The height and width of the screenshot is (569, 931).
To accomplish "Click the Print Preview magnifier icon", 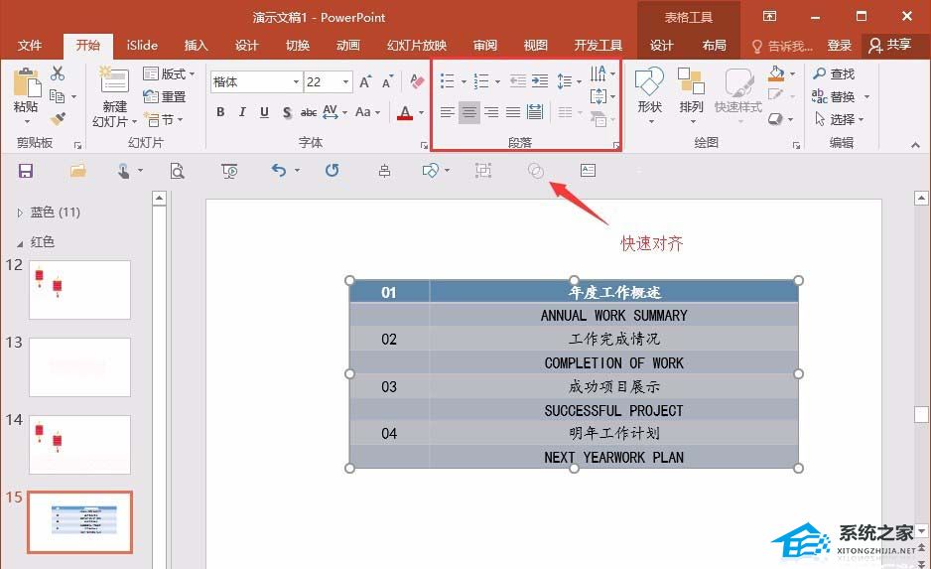I will tap(177, 171).
